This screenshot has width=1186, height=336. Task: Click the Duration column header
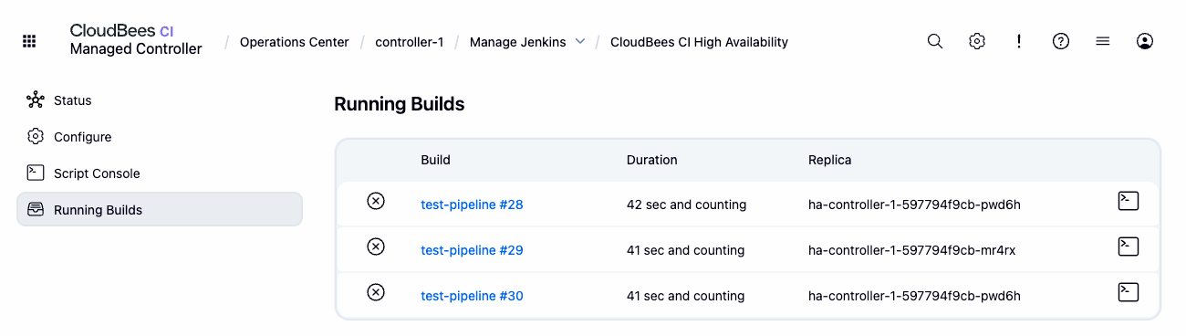[652, 160]
